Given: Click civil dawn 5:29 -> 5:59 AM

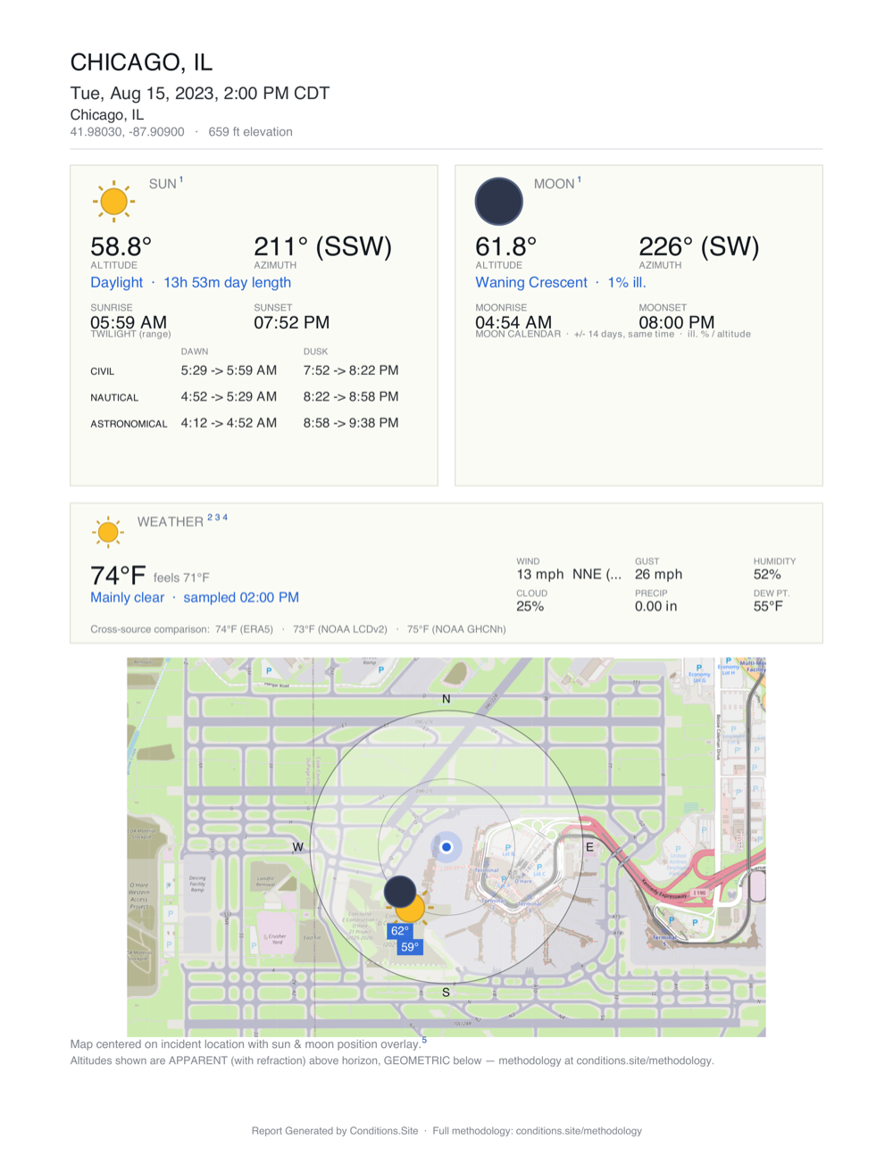Looking at the screenshot, I should (229, 370).
